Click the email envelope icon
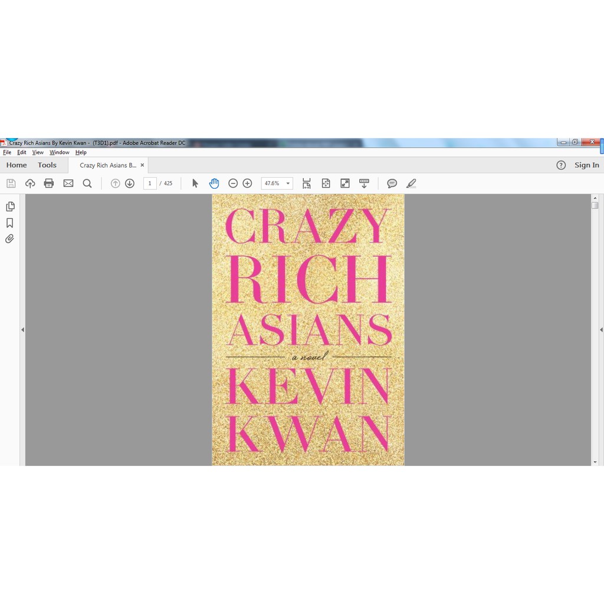604x604 pixels. click(x=68, y=183)
